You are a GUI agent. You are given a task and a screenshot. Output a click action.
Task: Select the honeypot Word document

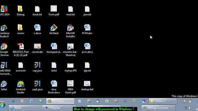point(54,48)
